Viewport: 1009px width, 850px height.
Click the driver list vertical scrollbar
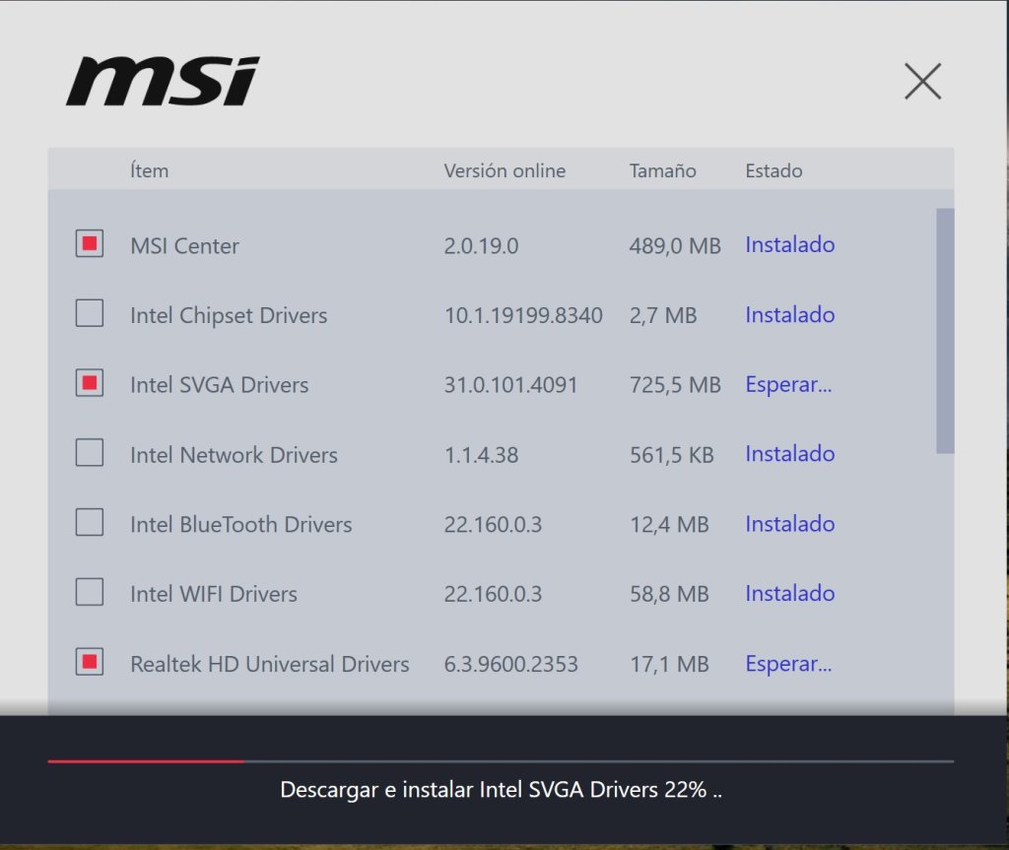tap(945, 331)
